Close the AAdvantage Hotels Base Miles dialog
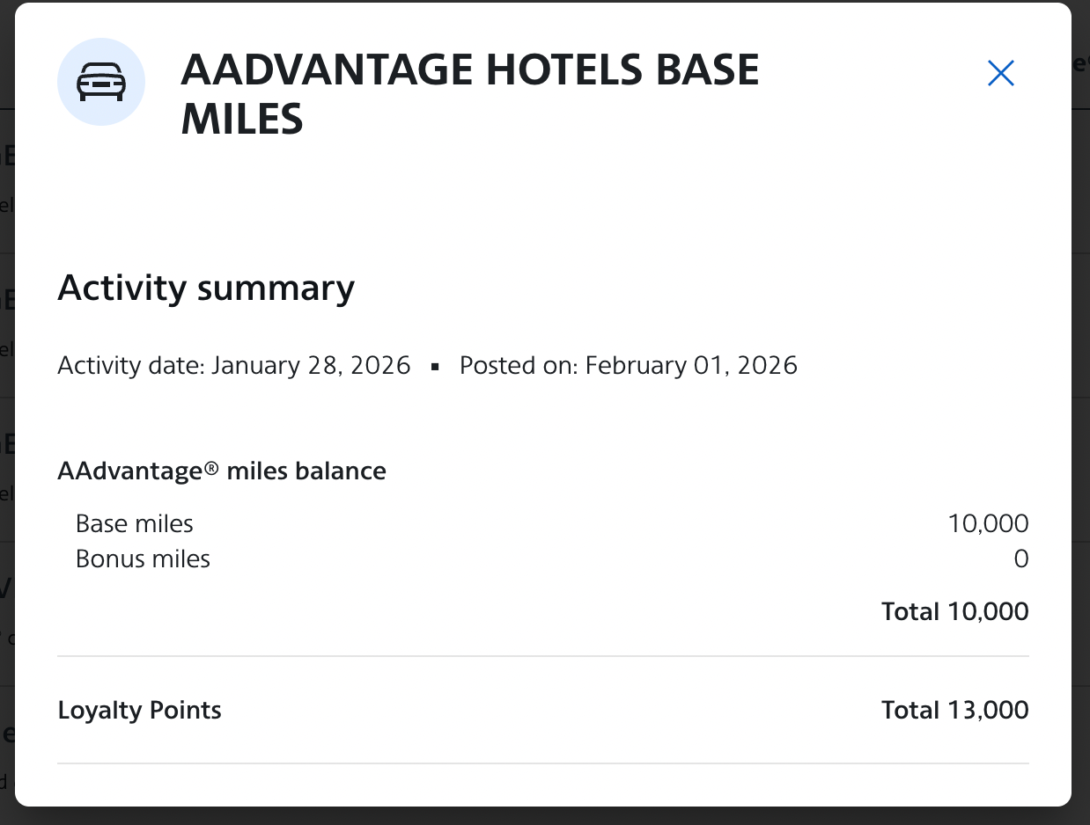The height and width of the screenshot is (825, 1090). coord(1000,74)
